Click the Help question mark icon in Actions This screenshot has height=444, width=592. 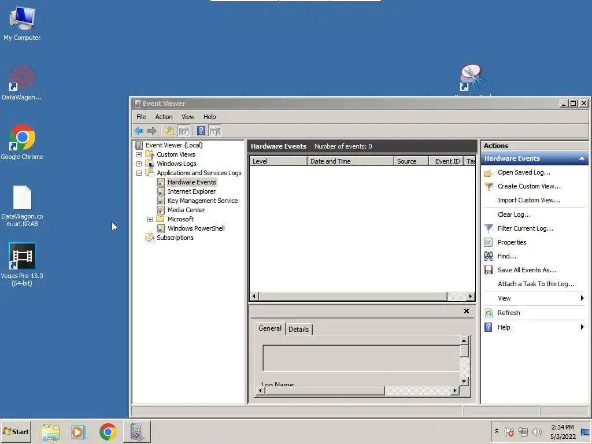[x=488, y=327]
